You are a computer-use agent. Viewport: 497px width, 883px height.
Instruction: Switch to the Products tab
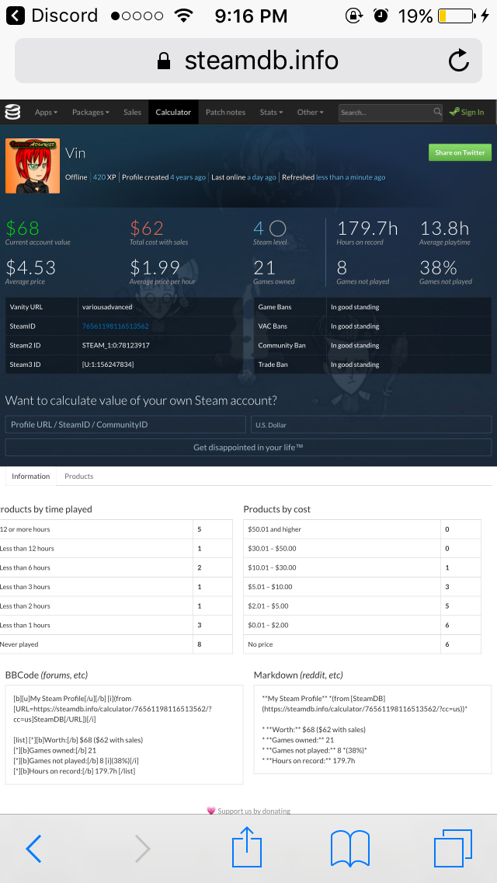tap(78, 476)
